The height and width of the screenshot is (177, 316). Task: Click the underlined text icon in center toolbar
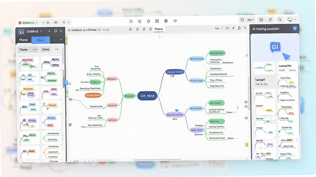tap(140, 21)
